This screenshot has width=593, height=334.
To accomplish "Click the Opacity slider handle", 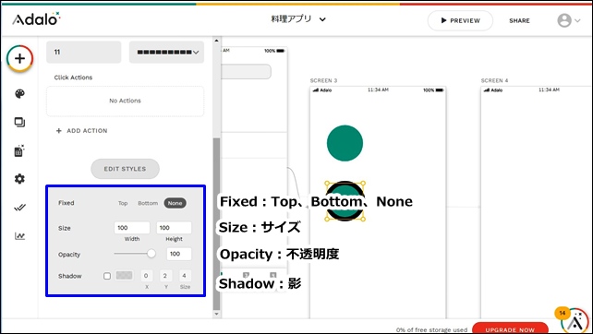I will tap(151, 254).
